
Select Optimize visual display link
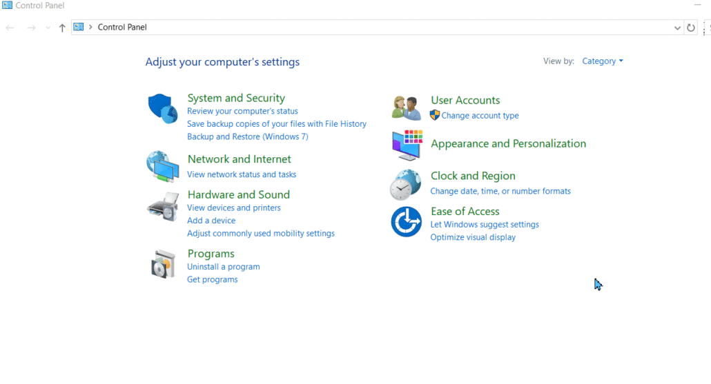(x=473, y=237)
